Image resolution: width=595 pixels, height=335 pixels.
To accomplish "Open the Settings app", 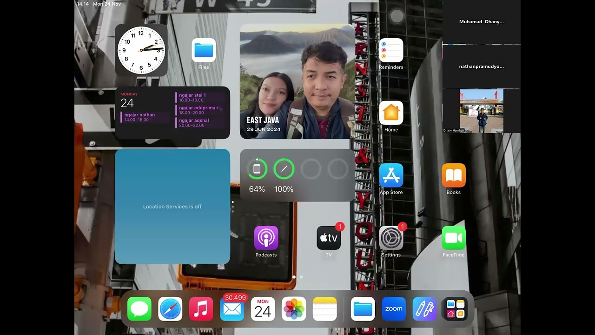I will point(391,238).
